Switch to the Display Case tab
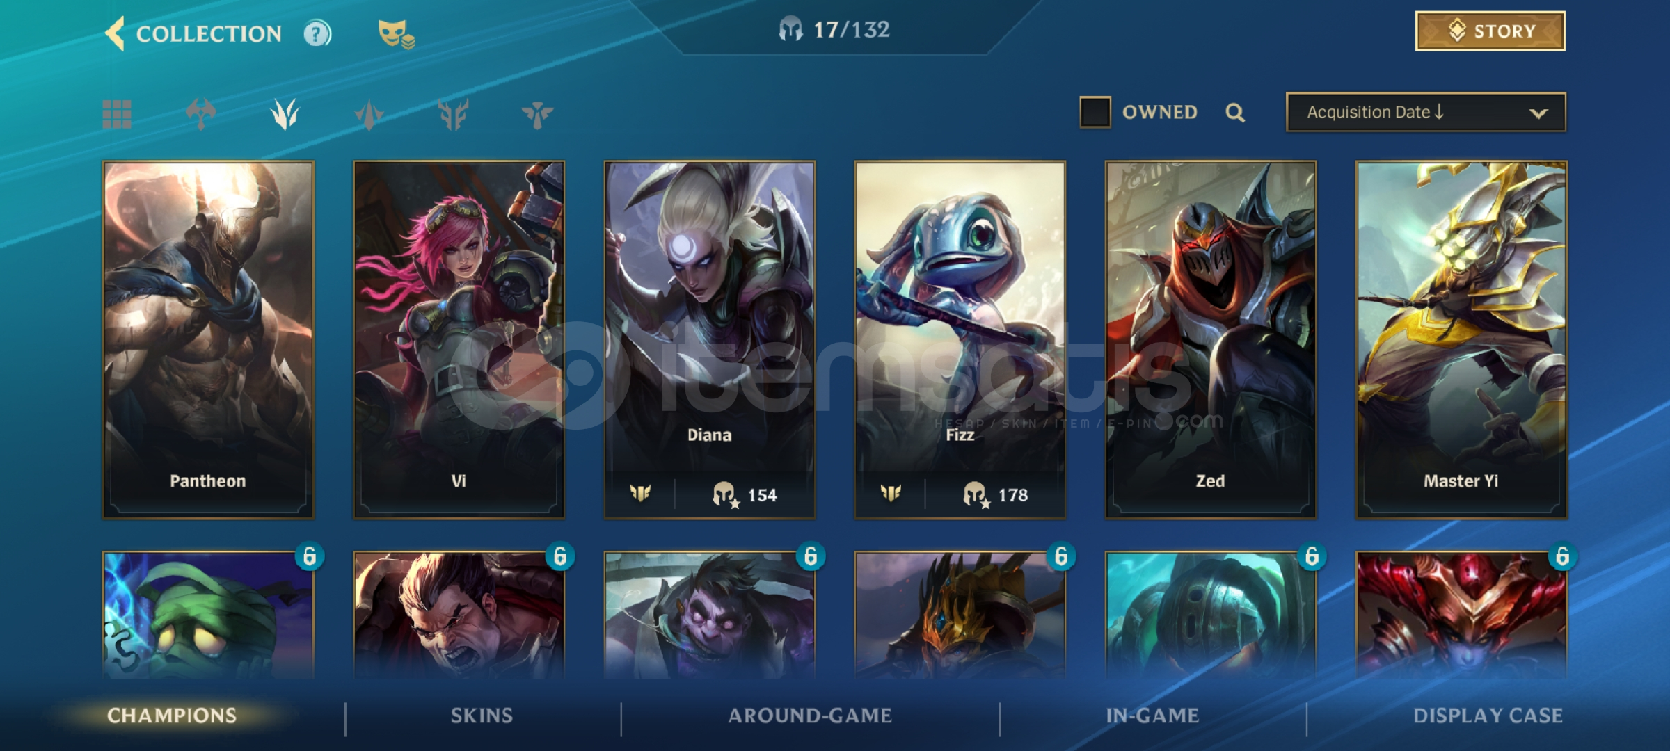Screen dimensions: 1670x751 [1488, 716]
